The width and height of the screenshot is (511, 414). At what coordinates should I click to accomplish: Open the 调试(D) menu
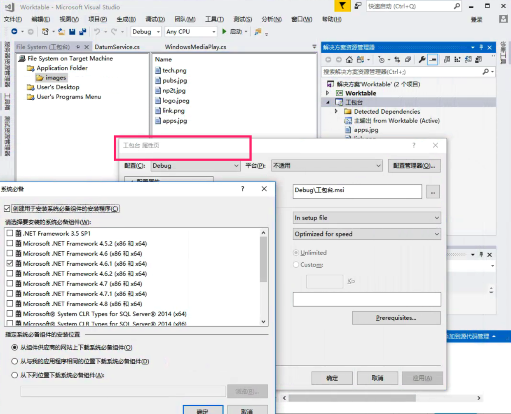pyautogui.click(x=155, y=19)
